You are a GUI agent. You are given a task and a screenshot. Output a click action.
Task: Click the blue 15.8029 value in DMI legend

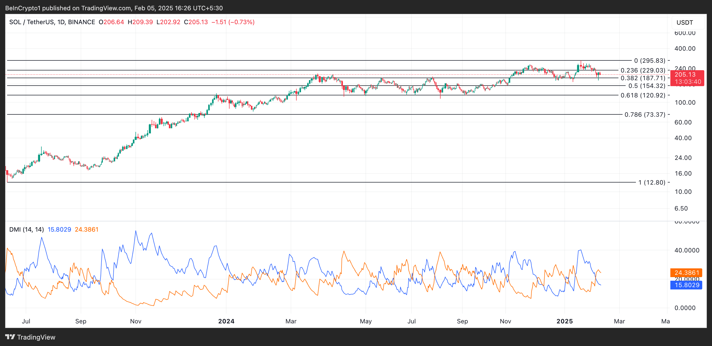tap(59, 229)
